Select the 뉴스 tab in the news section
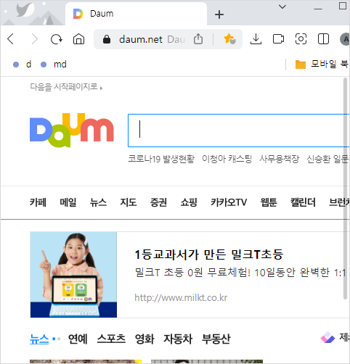The width and height of the screenshot is (350, 364). [x=39, y=339]
